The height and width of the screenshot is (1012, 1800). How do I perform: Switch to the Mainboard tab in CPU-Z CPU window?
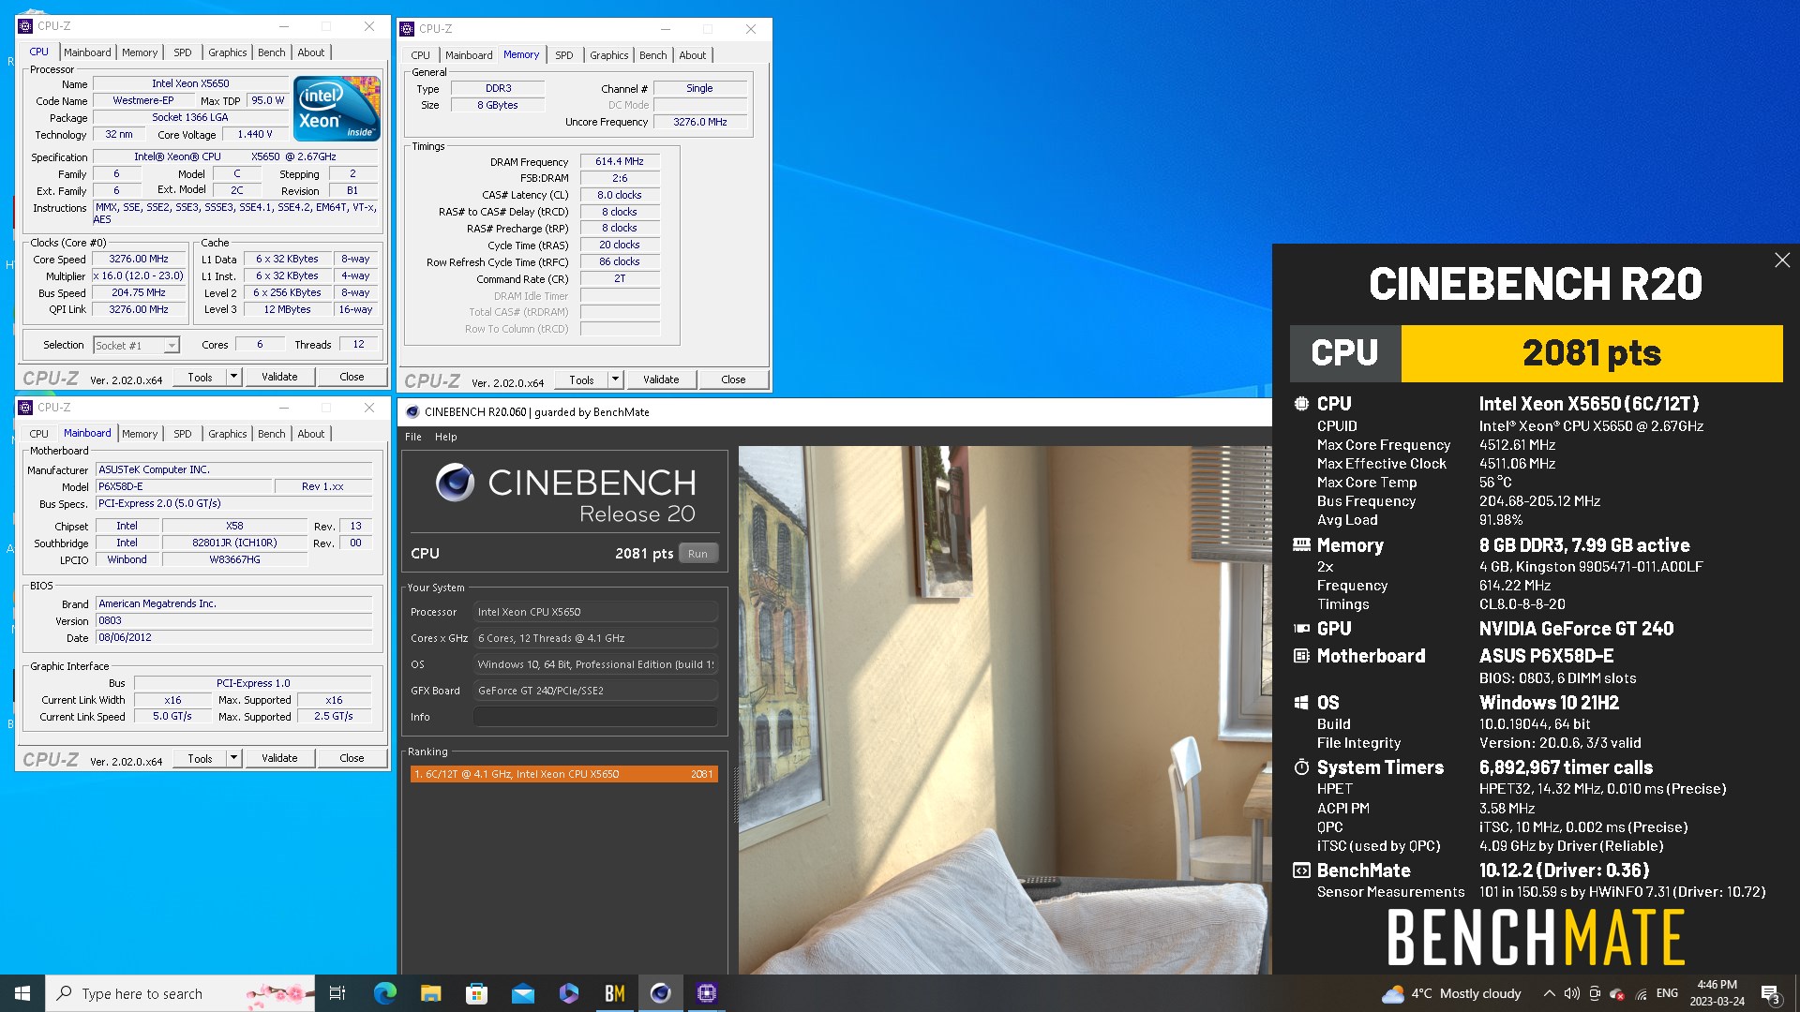87,52
